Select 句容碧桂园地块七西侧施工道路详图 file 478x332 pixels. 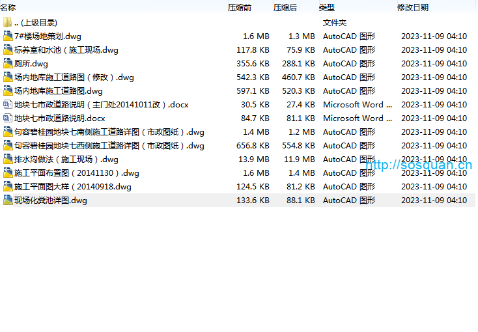(109, 146)
